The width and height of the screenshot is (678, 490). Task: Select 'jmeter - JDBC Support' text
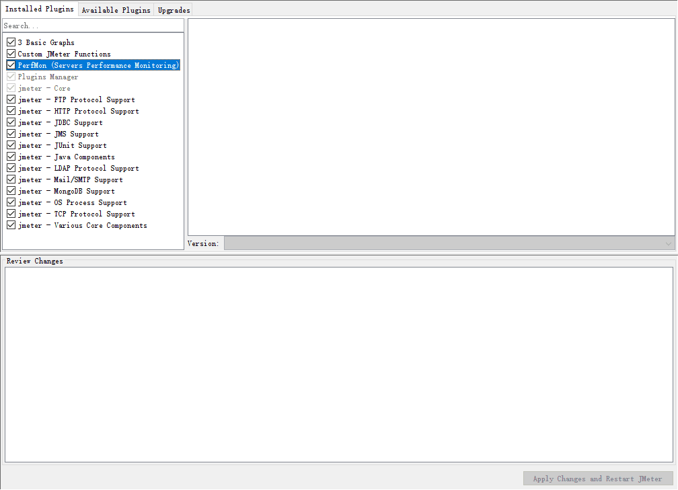tap(60, 123)
